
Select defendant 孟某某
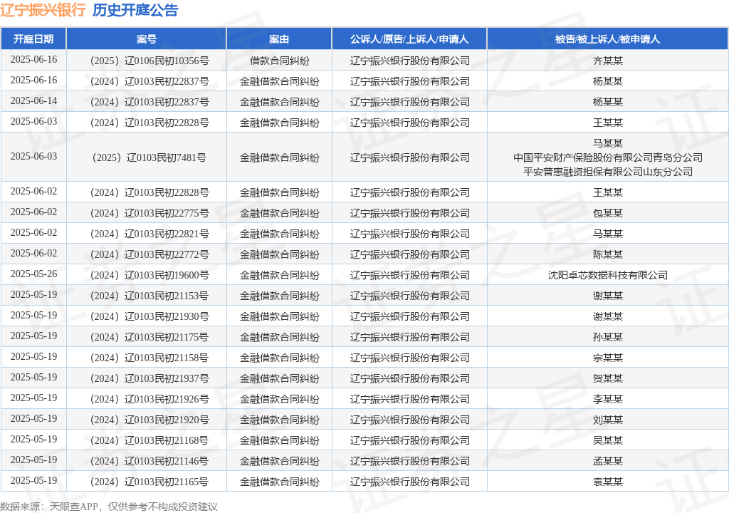pos(608,461)
